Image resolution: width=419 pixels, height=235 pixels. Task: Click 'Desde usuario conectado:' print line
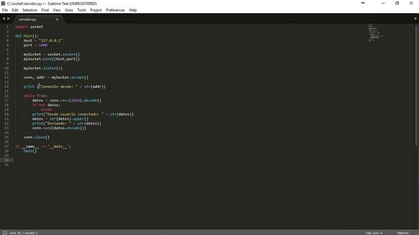tap(83, 114)
